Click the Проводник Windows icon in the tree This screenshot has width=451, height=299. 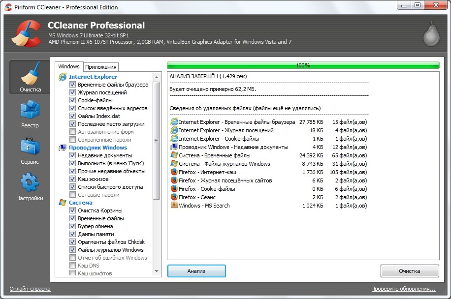pos(63,148)
